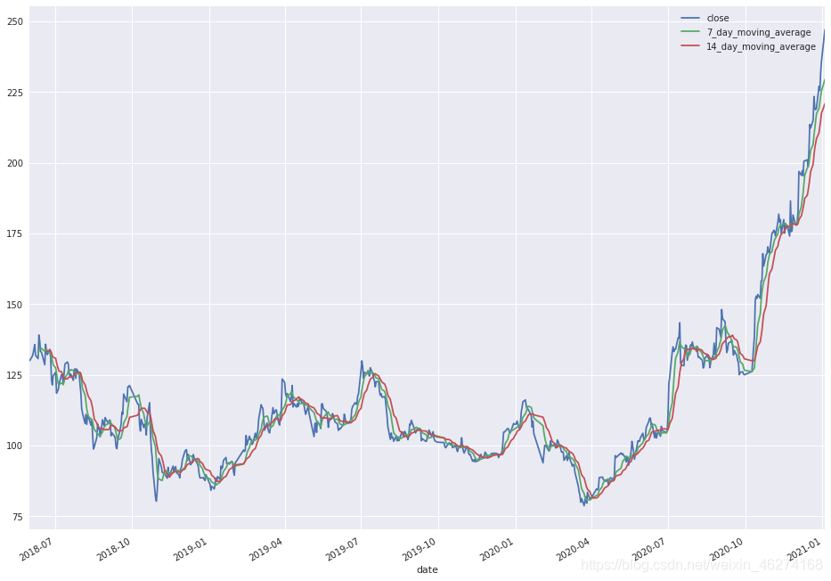
Task: Click the 2019-07 x-axis tick label
Action: point(343,548)
